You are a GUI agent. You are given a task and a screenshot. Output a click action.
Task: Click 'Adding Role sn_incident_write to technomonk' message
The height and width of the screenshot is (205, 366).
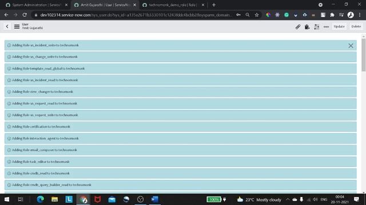pyautogui.click(x=181, y=46)
